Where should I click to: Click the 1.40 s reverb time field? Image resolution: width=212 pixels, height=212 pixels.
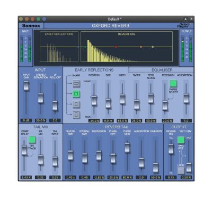coord(70,178)
